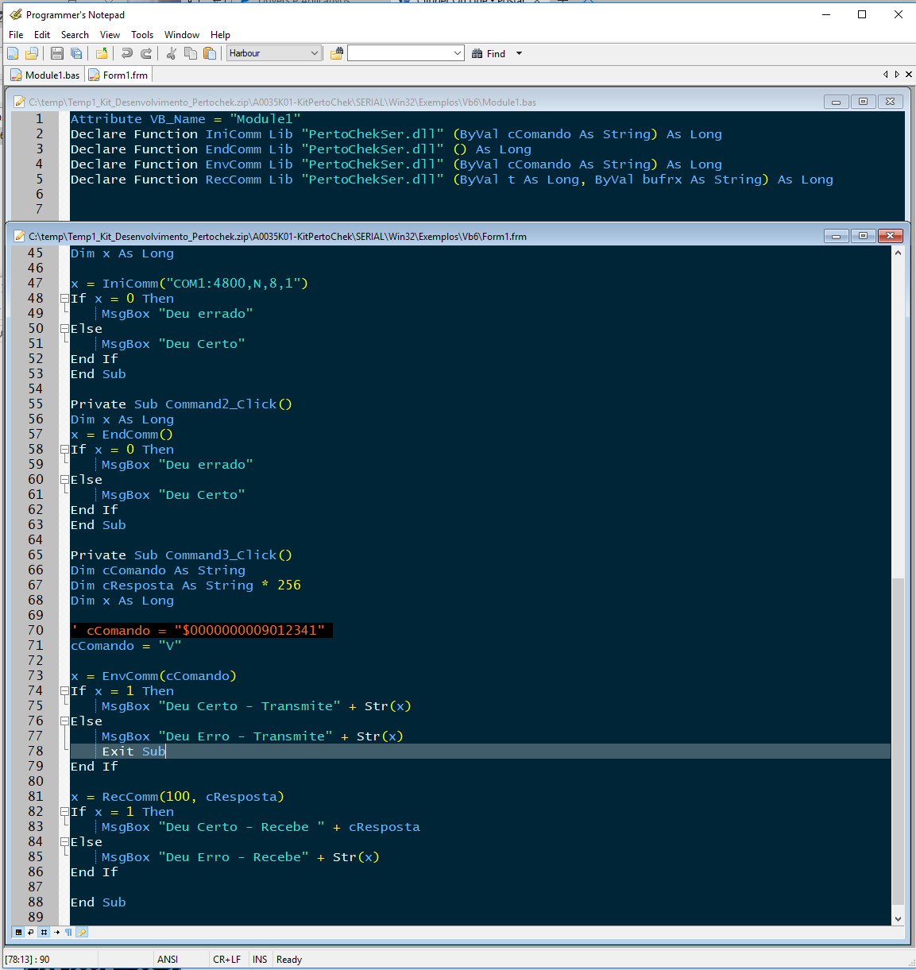Click the Save file floppy disk icon

[57, 53]
